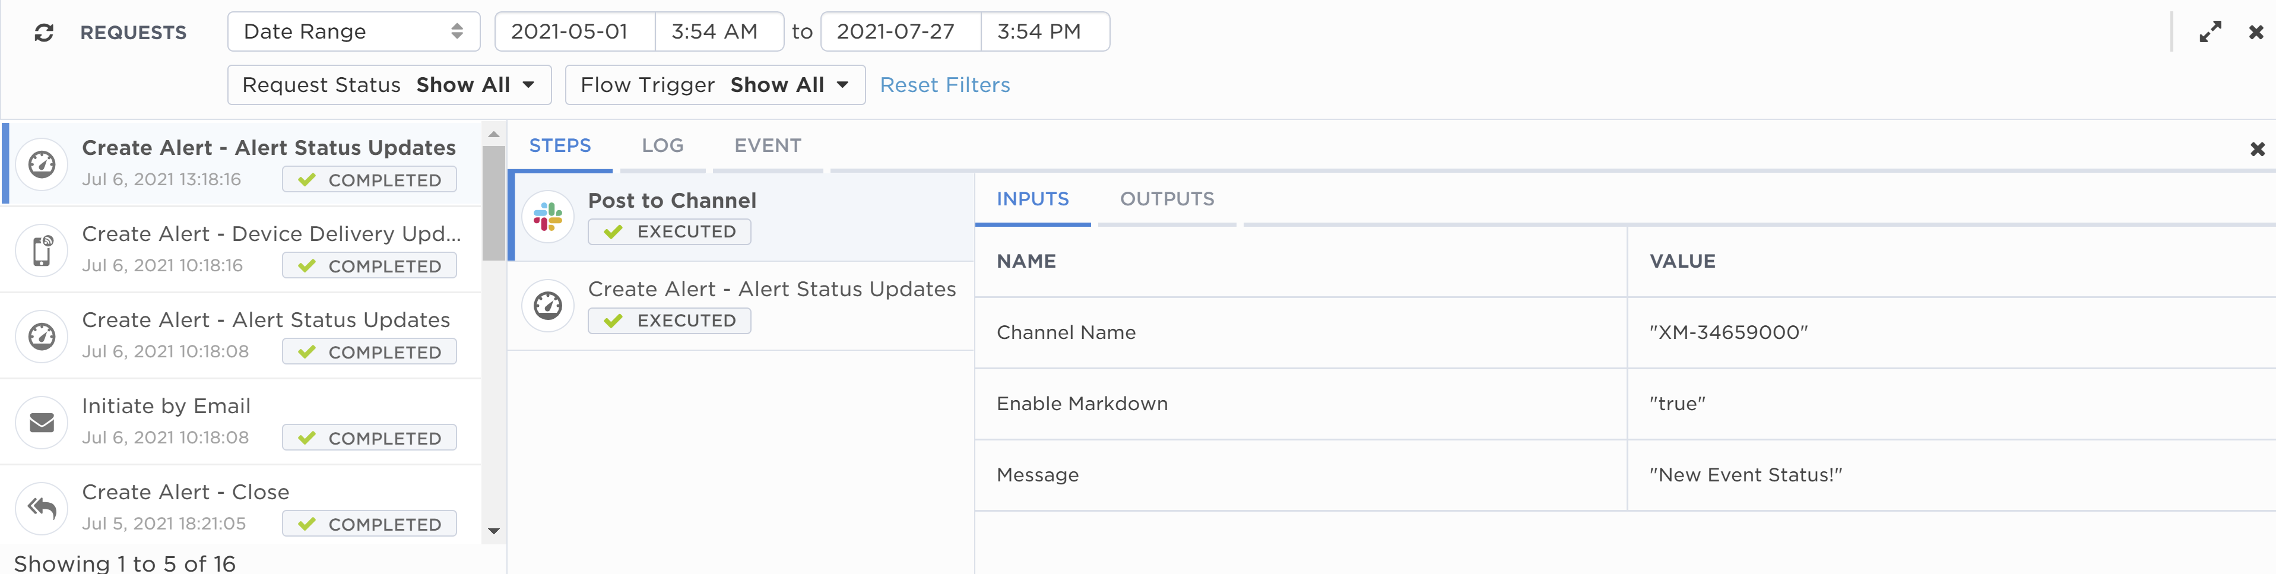The width and height of the screenshot is (2276, 574).
Task: Select the 10:18:08 Alert Status Updates request
Action: coord(241,335)
